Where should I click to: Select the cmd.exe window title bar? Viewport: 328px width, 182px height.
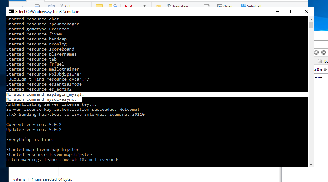pos(157,11)
